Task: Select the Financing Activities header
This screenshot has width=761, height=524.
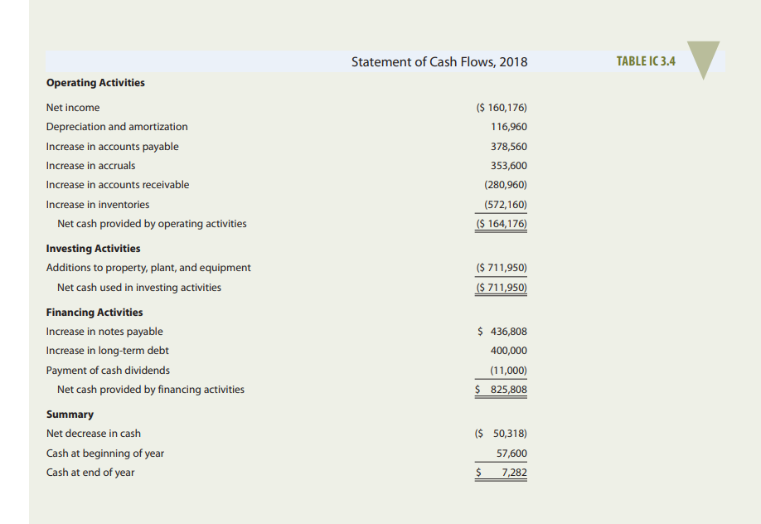Action: click(94, 312)
